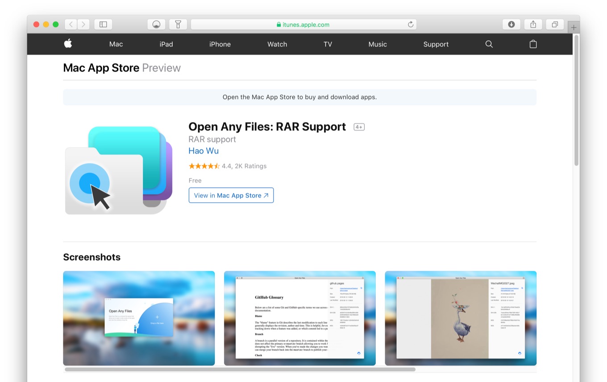The image size is (607, 382).
Task: Click the 4.4, 2K Ratings text
Action: point(244,166)
